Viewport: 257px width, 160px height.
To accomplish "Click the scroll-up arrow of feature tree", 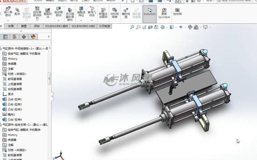I will point(49,48).
